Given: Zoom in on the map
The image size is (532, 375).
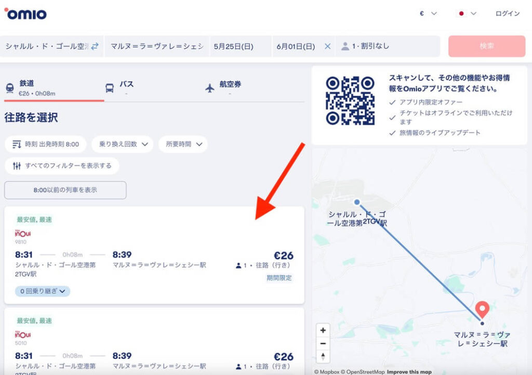Looking at the screenshot, I should [323, 330].
